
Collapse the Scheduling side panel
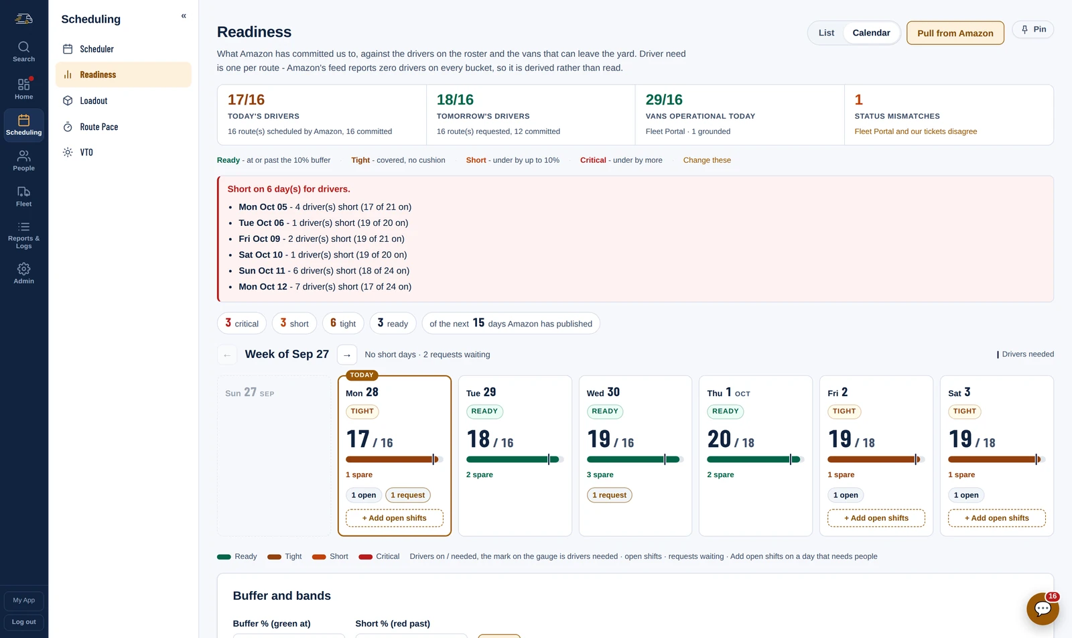[x=184, y=16]
